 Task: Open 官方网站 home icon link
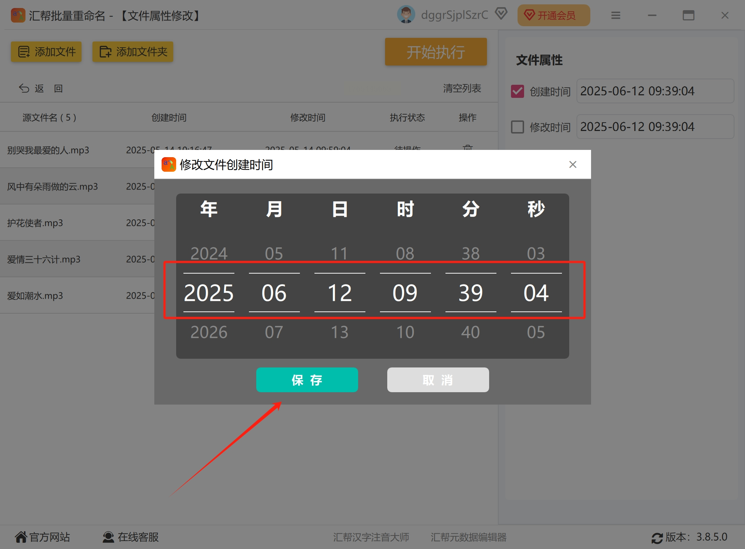pyautogui.click(x=21, y=537)
